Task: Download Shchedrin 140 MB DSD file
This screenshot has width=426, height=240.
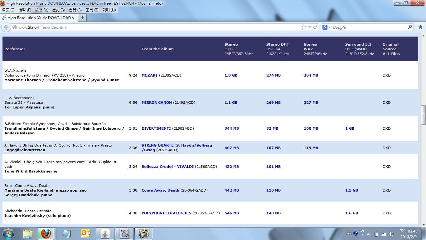Action: pos(274,213)
